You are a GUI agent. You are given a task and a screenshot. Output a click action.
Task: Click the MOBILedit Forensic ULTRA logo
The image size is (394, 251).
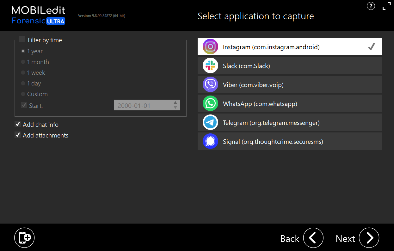tap(38, 15)
